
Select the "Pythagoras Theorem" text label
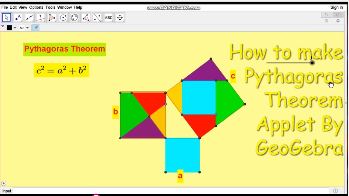pos(65,49)
